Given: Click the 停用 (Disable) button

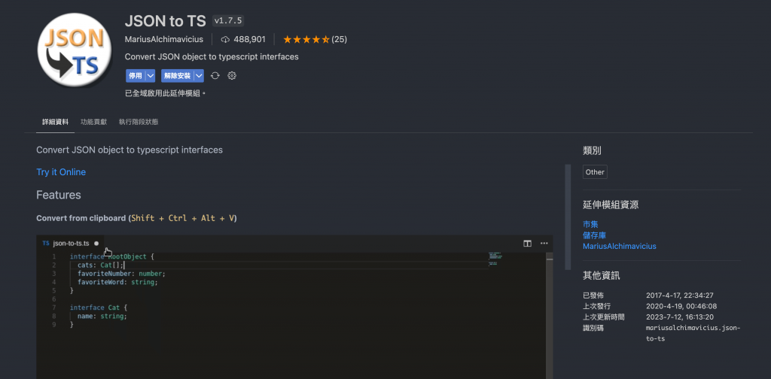Looking at the screenshot, I should click(136, 76).
